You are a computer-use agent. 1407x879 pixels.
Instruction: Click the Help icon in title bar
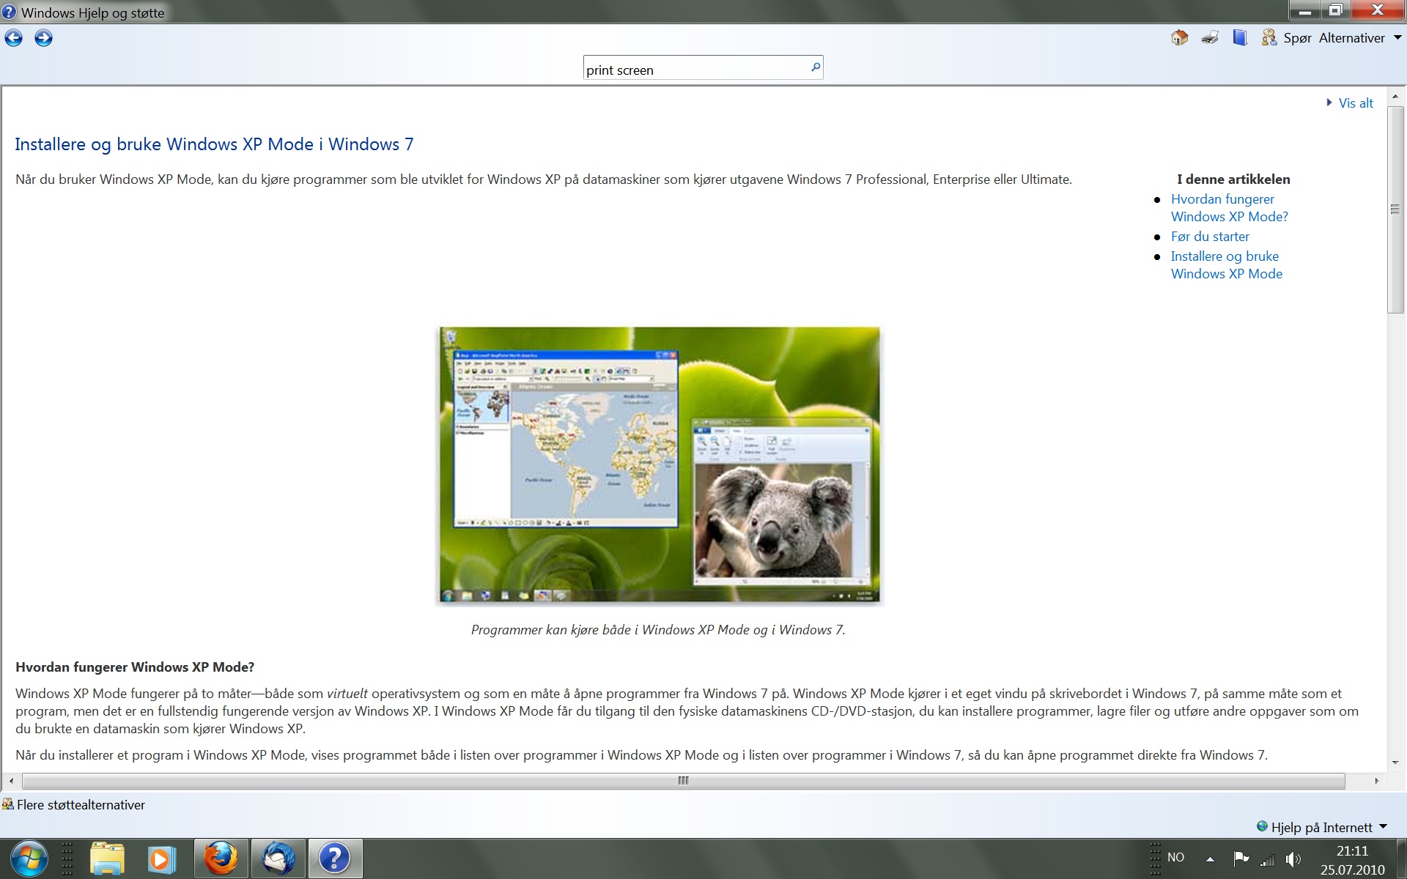pos(9,12)
